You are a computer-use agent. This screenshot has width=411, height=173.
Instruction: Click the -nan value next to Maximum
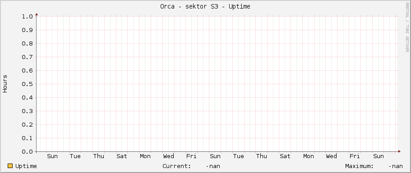click(395, 166)
